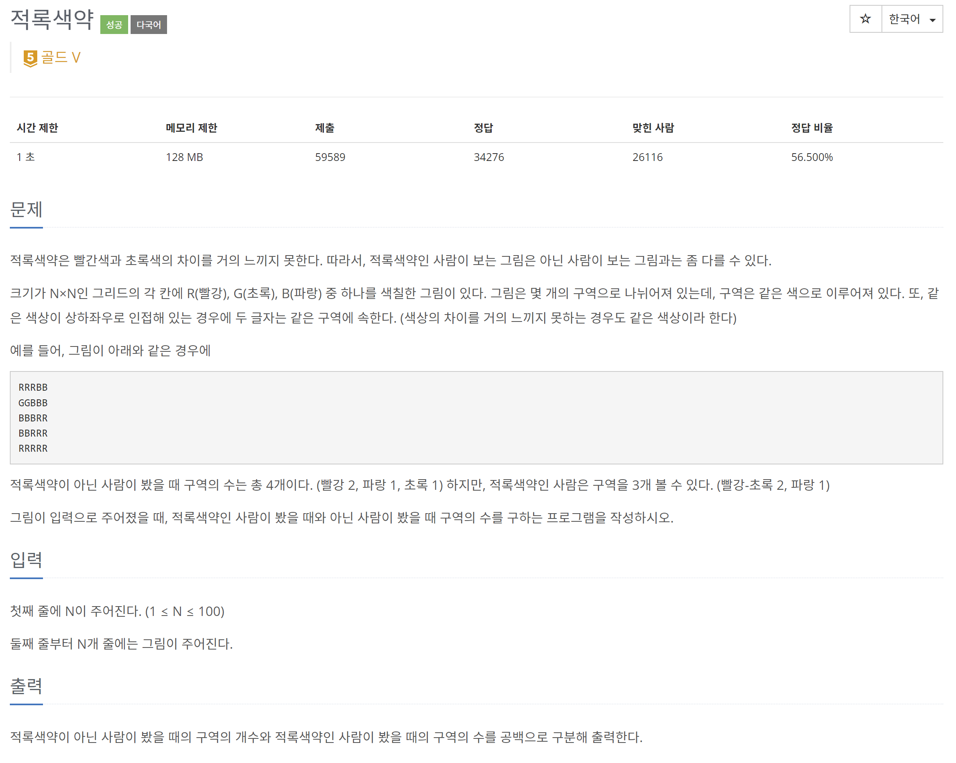Image resolution: width=956 pixels, height=763 pixels.
Task: Click the 메모리 제한 column header
Action: pyautogui.click(x=191, y=128)
